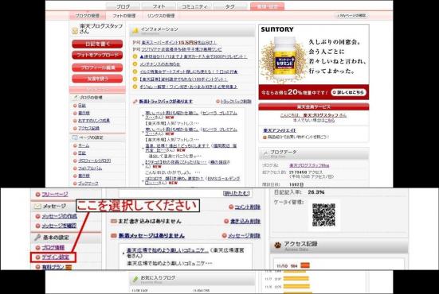Click the 日記記入率 26.3% value
The height and width of the screenshot is (294, 439).
tap(316, 192)
